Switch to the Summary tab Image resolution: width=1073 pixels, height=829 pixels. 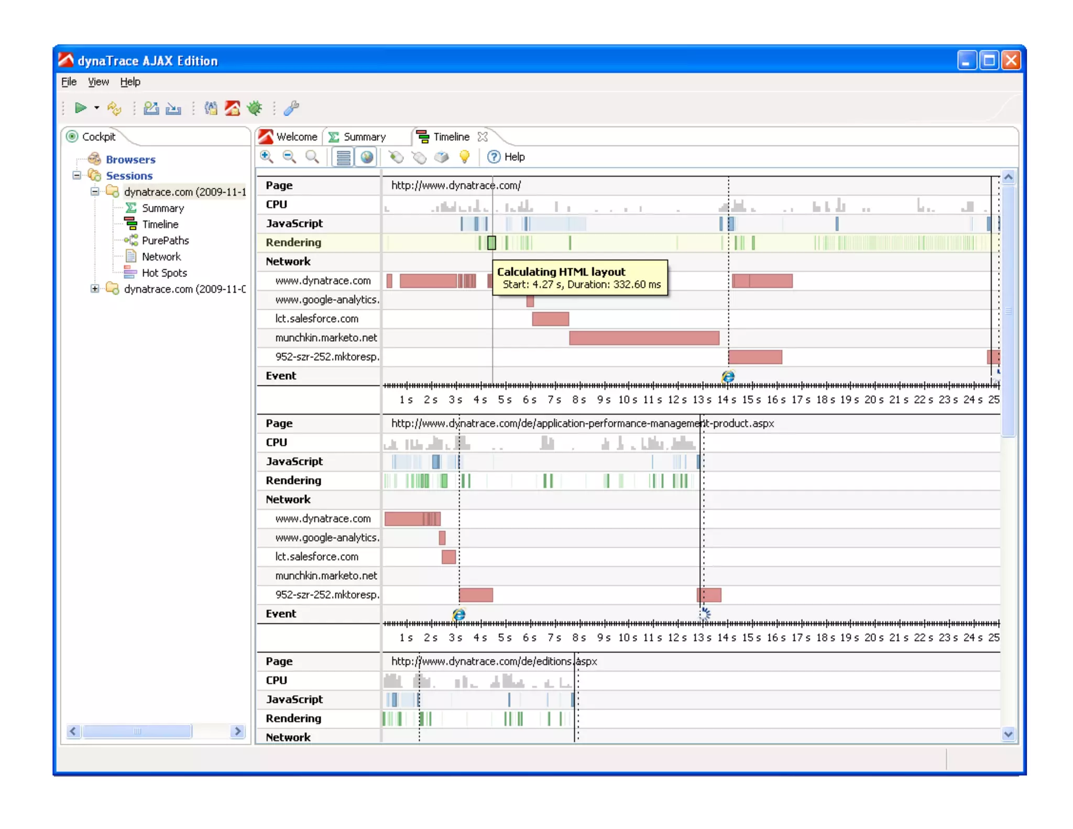tap(364, 137)
